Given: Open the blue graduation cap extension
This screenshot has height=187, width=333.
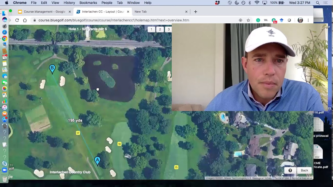Looking at the screenshot, I should point(281,20).
